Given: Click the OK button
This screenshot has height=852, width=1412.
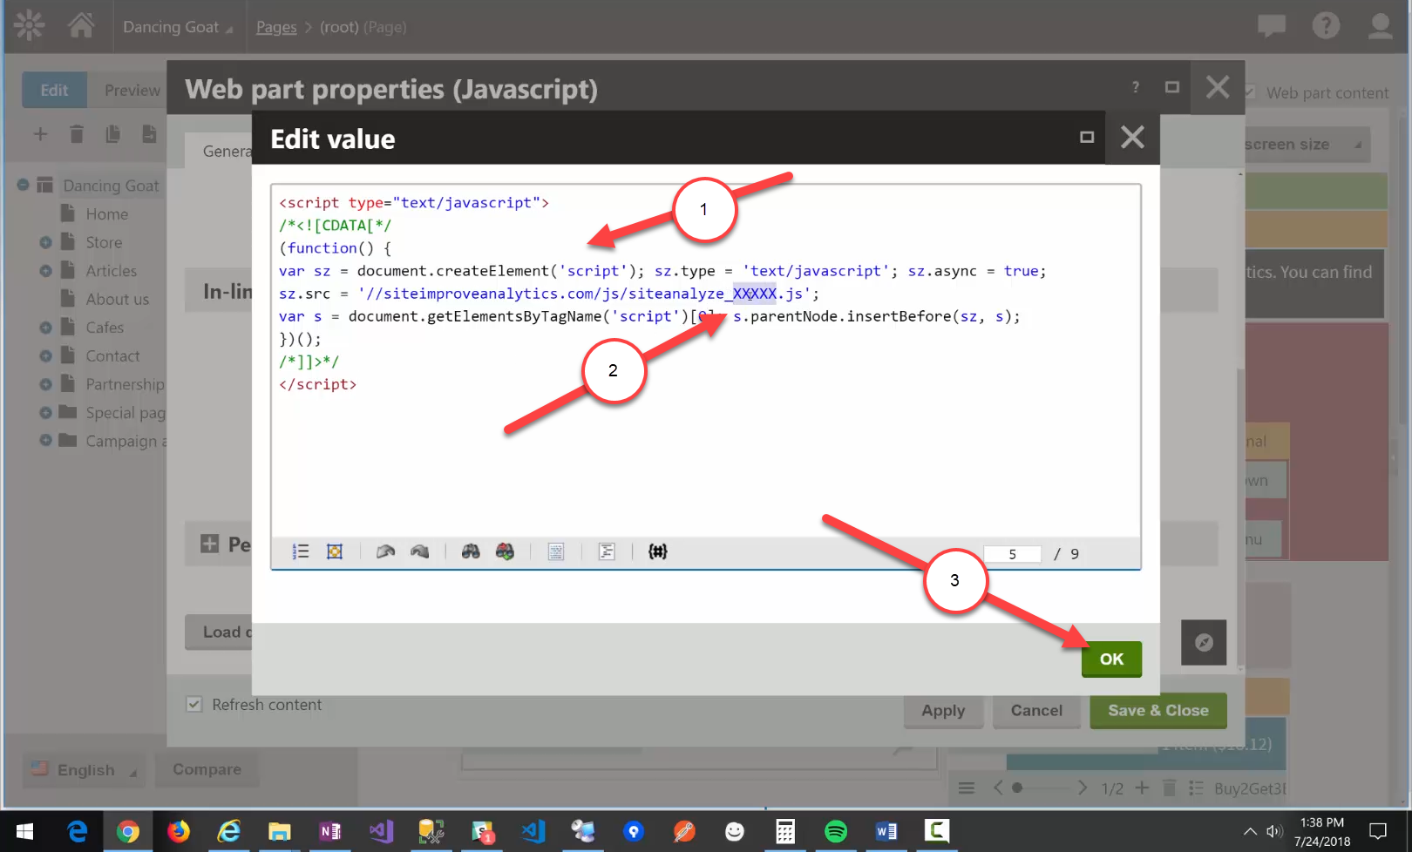Looking at the screenshot, I should [1110, 659].
